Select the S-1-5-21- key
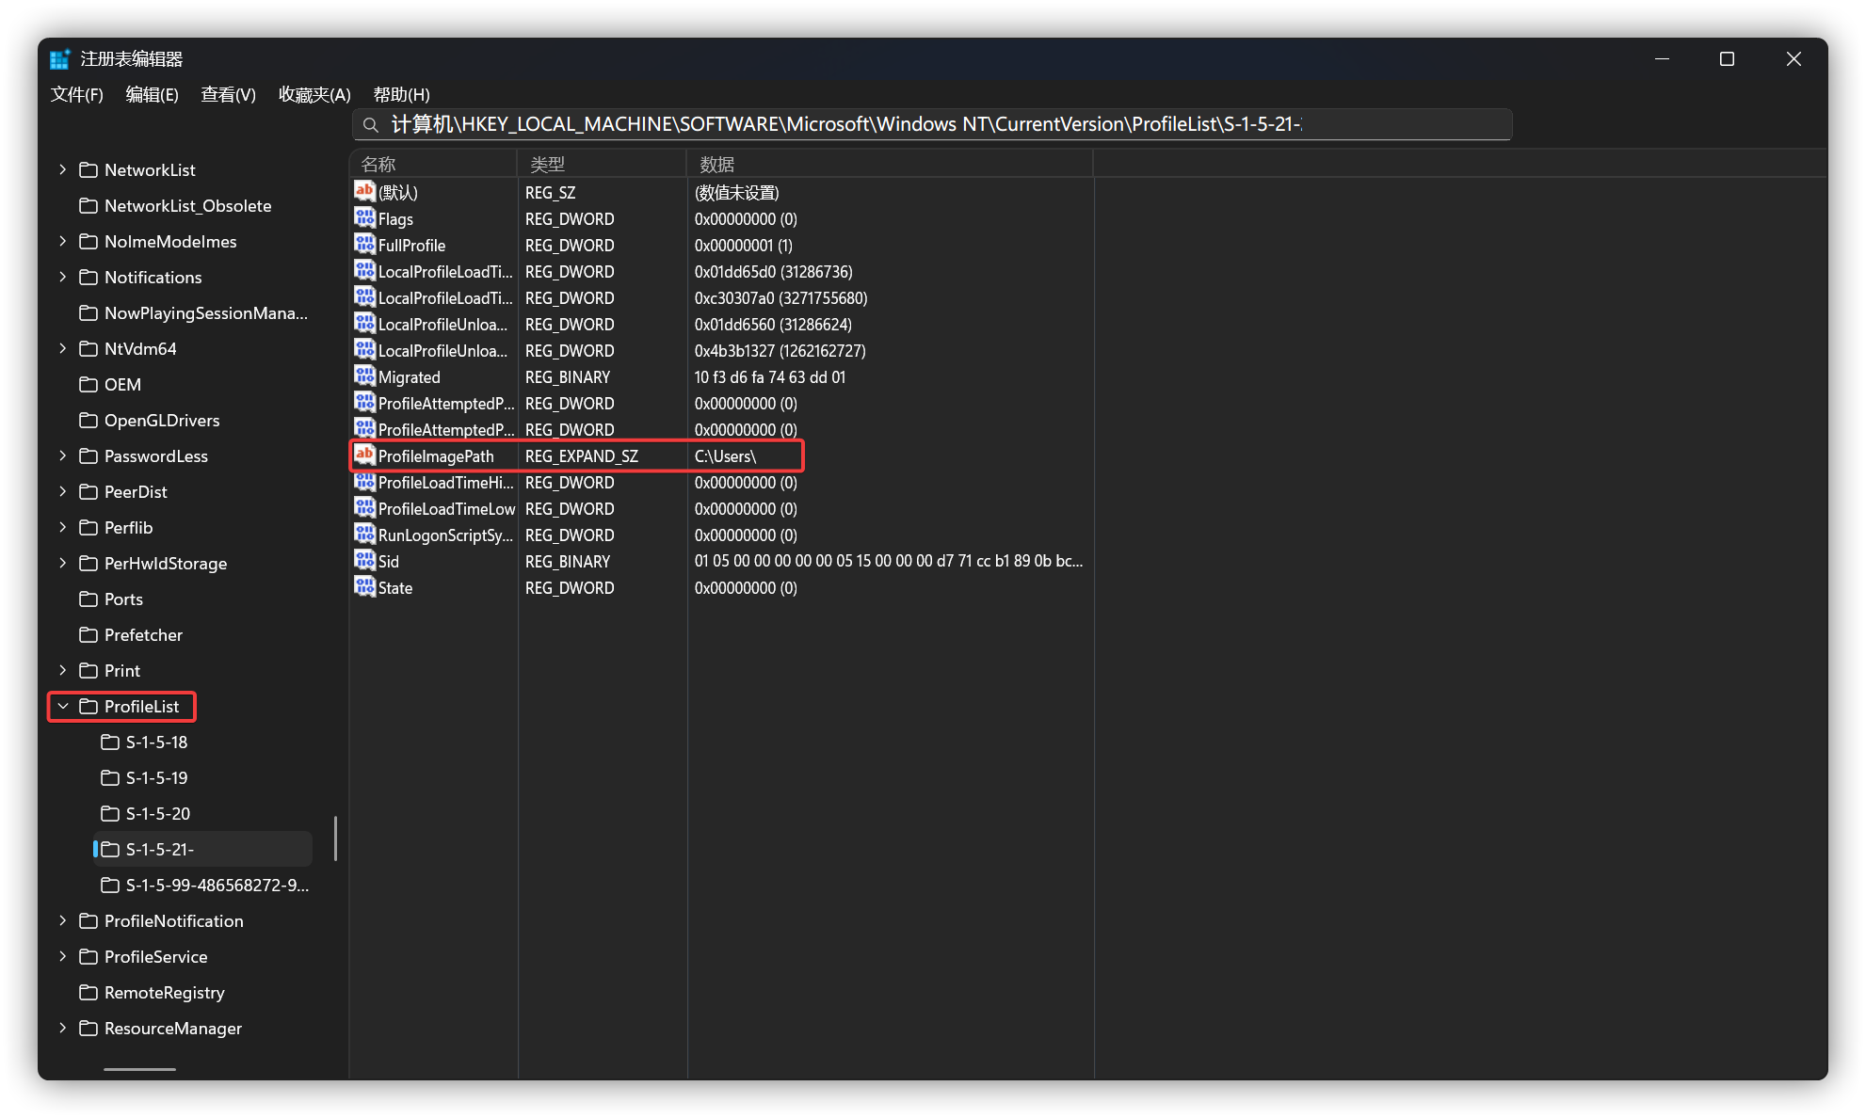Viewport: 1866px width, 1118px height. [x=203, y=849]
